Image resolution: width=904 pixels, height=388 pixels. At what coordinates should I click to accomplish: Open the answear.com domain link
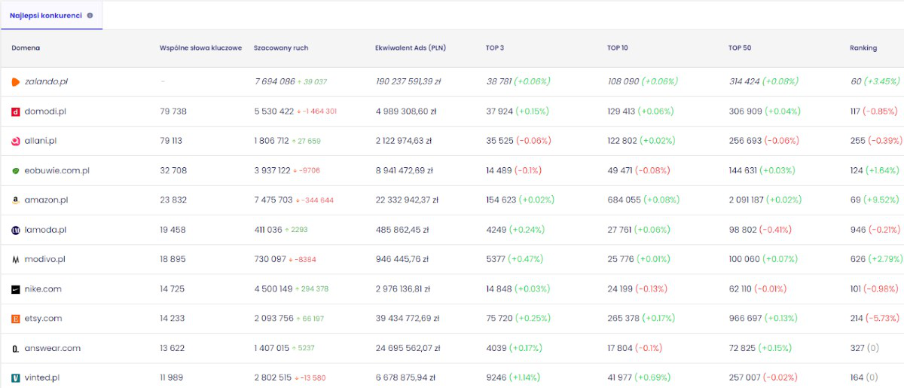(x=52, y=348)
